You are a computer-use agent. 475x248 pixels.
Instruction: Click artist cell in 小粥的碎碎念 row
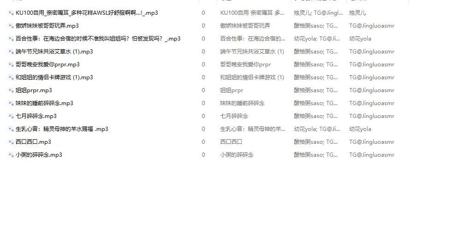coord(315,154)
